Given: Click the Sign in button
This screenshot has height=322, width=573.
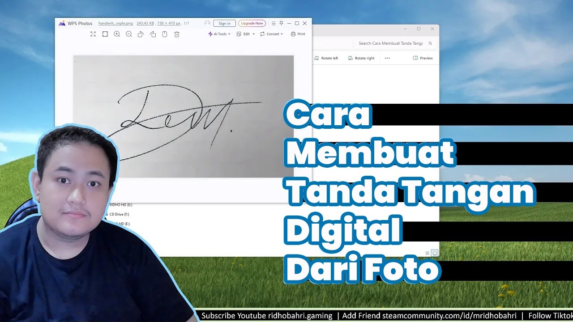Looking at the screenshot, I should [x=224, y=23].
